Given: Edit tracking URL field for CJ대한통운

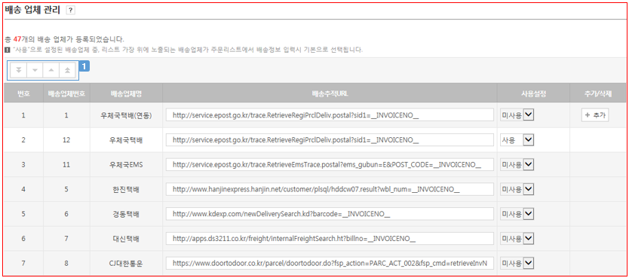Looking at the screenshot, I should 330,263.
